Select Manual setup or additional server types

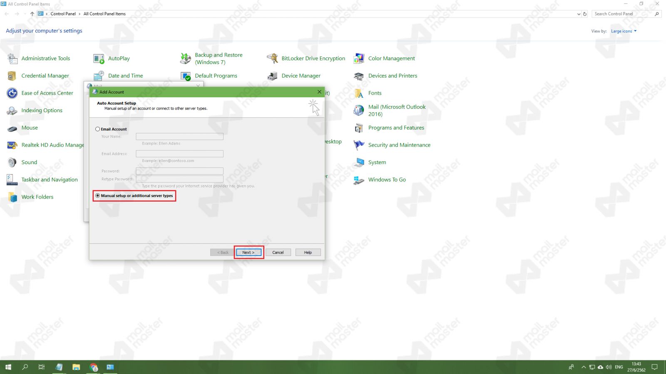tap(98, 196)
